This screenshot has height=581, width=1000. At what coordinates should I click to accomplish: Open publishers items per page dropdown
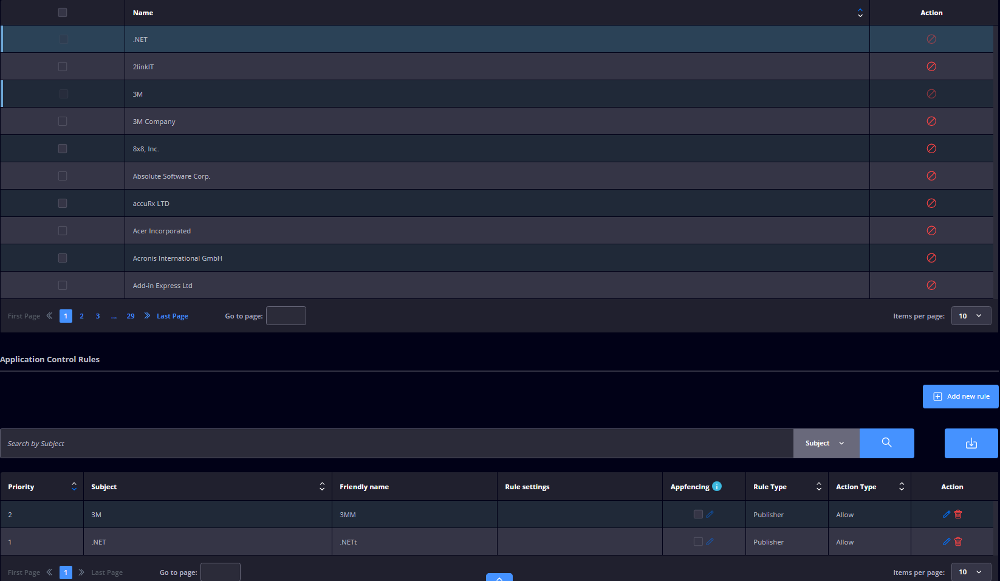click(x=971, y=315)
